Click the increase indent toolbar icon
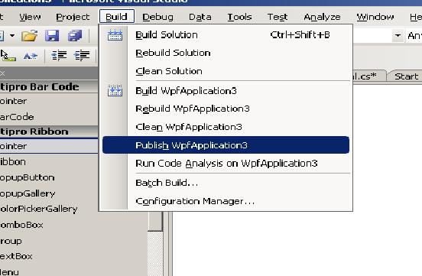422x276 pixels. [x=82, y=56]
